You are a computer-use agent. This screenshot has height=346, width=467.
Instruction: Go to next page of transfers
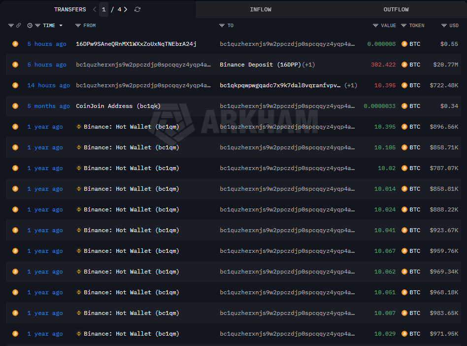pos(126,9)
